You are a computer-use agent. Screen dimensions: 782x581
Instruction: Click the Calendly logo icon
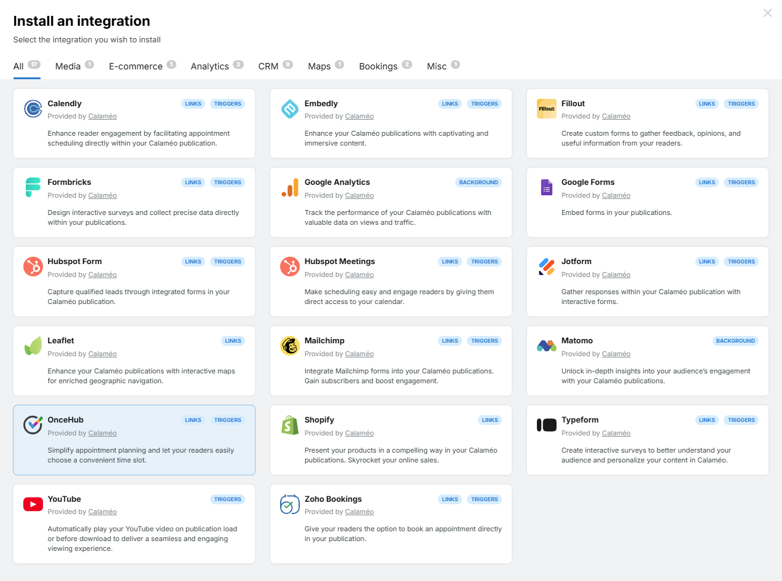(x=33, y=109)
